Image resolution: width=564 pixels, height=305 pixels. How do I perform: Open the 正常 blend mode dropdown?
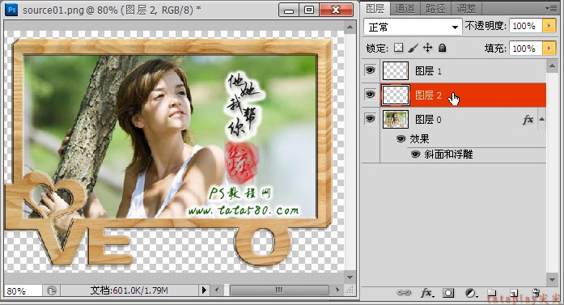(413, 27)
